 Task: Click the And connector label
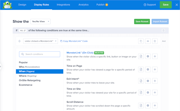pos(164,41)
